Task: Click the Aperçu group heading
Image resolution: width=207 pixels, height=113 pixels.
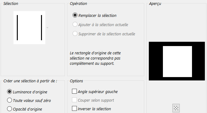Action: [x=155, y=4]
